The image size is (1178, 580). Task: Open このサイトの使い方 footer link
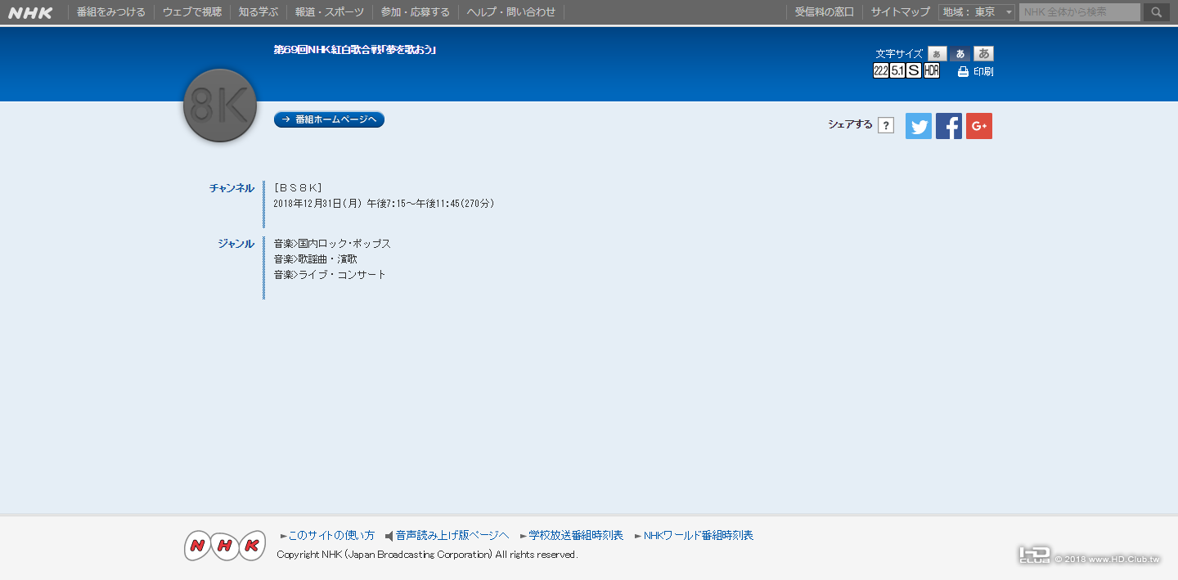tap(331, 535)
